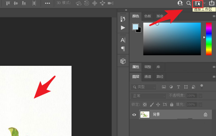216x136 pixels.
Task: Select the 背景 layer name
Action: pos(156,115)
